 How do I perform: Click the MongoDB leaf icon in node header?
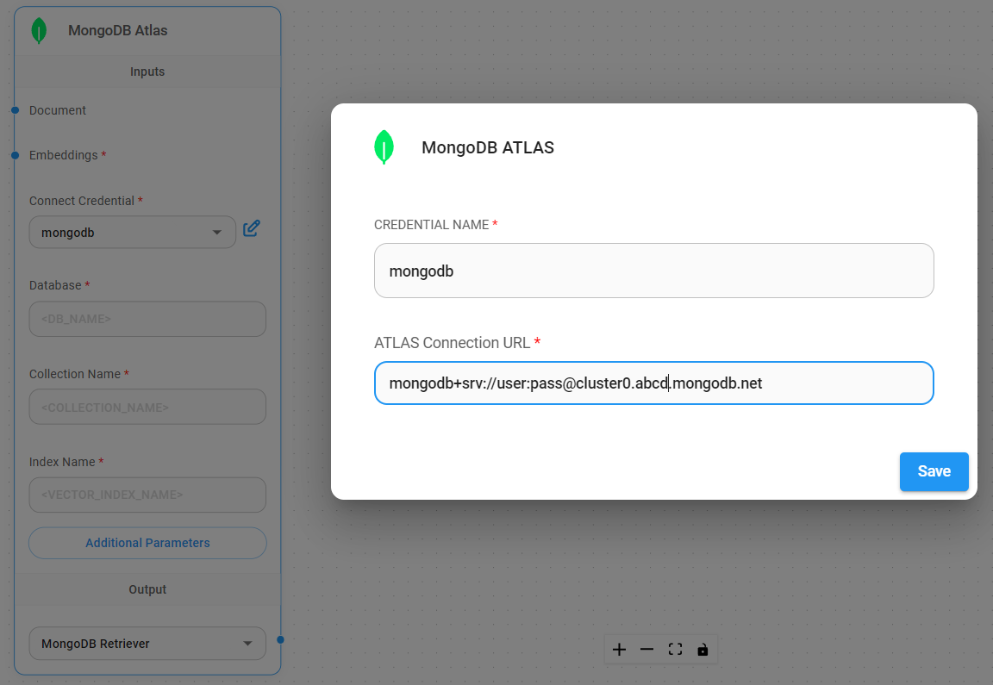coord(39,31)
